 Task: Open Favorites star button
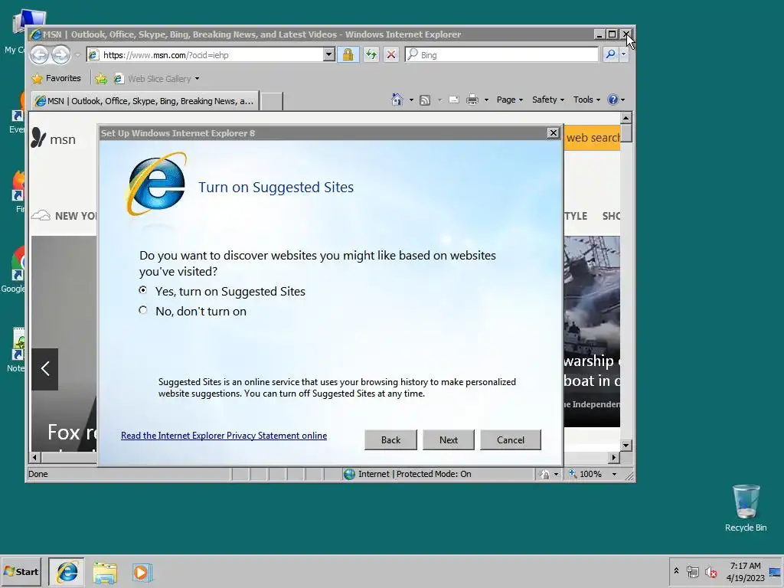pos(56,79)
